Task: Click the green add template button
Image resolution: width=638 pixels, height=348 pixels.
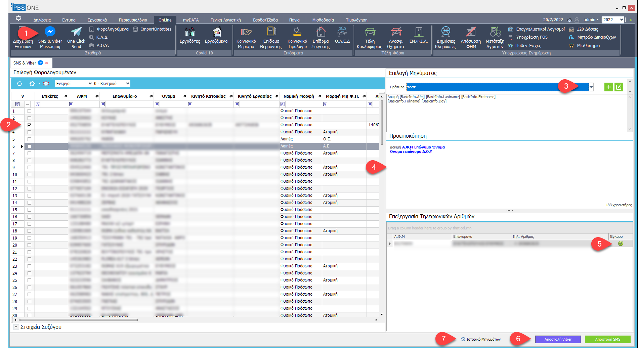Action: pyautogui.click(x=608, y=87)
